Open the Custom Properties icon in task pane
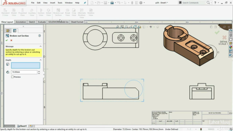 click(x=230, y=51)
